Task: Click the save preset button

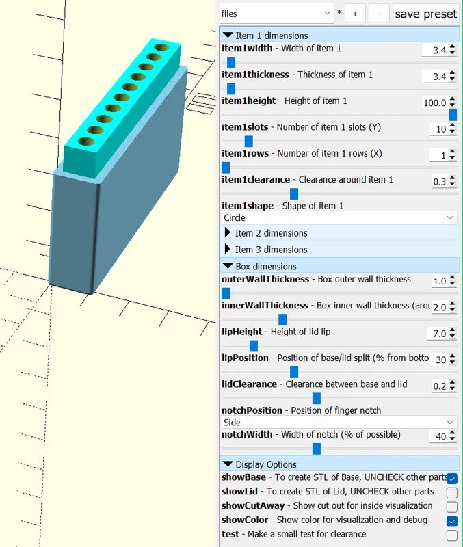Action: (425, 14)
